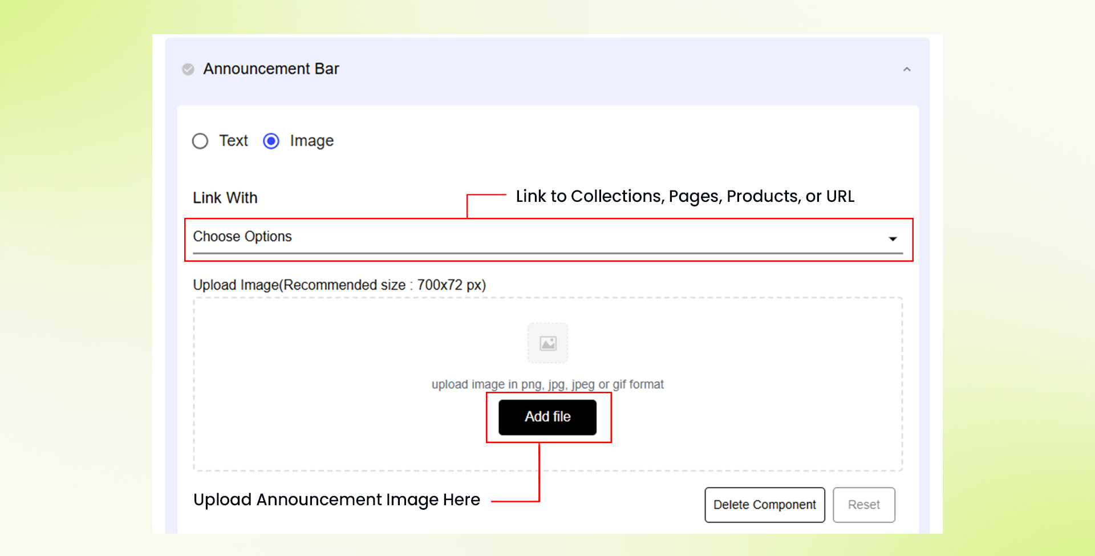
Task: Click the Reset button
Action: pyautogui.click(x=863, y=505)
